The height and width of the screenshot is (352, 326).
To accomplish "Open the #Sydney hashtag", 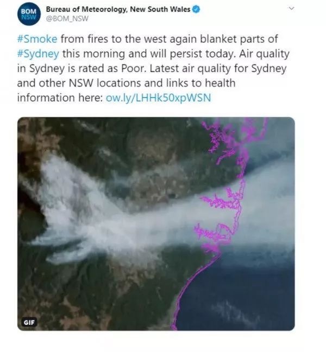I will point(38,54).
